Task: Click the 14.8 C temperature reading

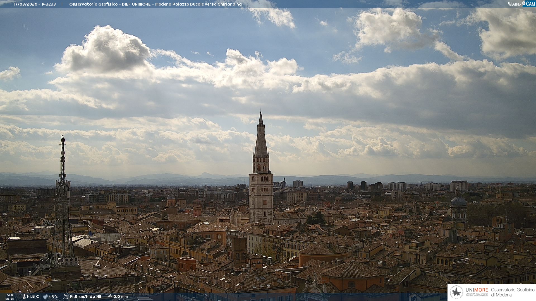Action: (33, 297)
